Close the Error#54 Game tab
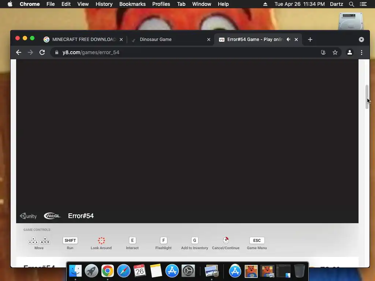Image resolution: width=375 pixels, height=281 pixels. [x=296, y=40]
